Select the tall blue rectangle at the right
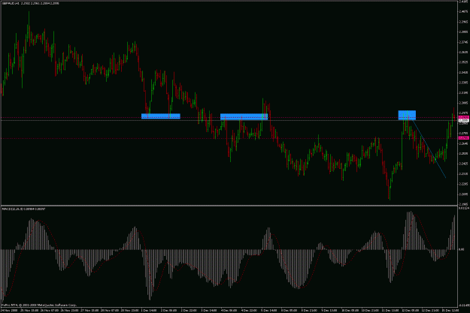 [407, 115]
